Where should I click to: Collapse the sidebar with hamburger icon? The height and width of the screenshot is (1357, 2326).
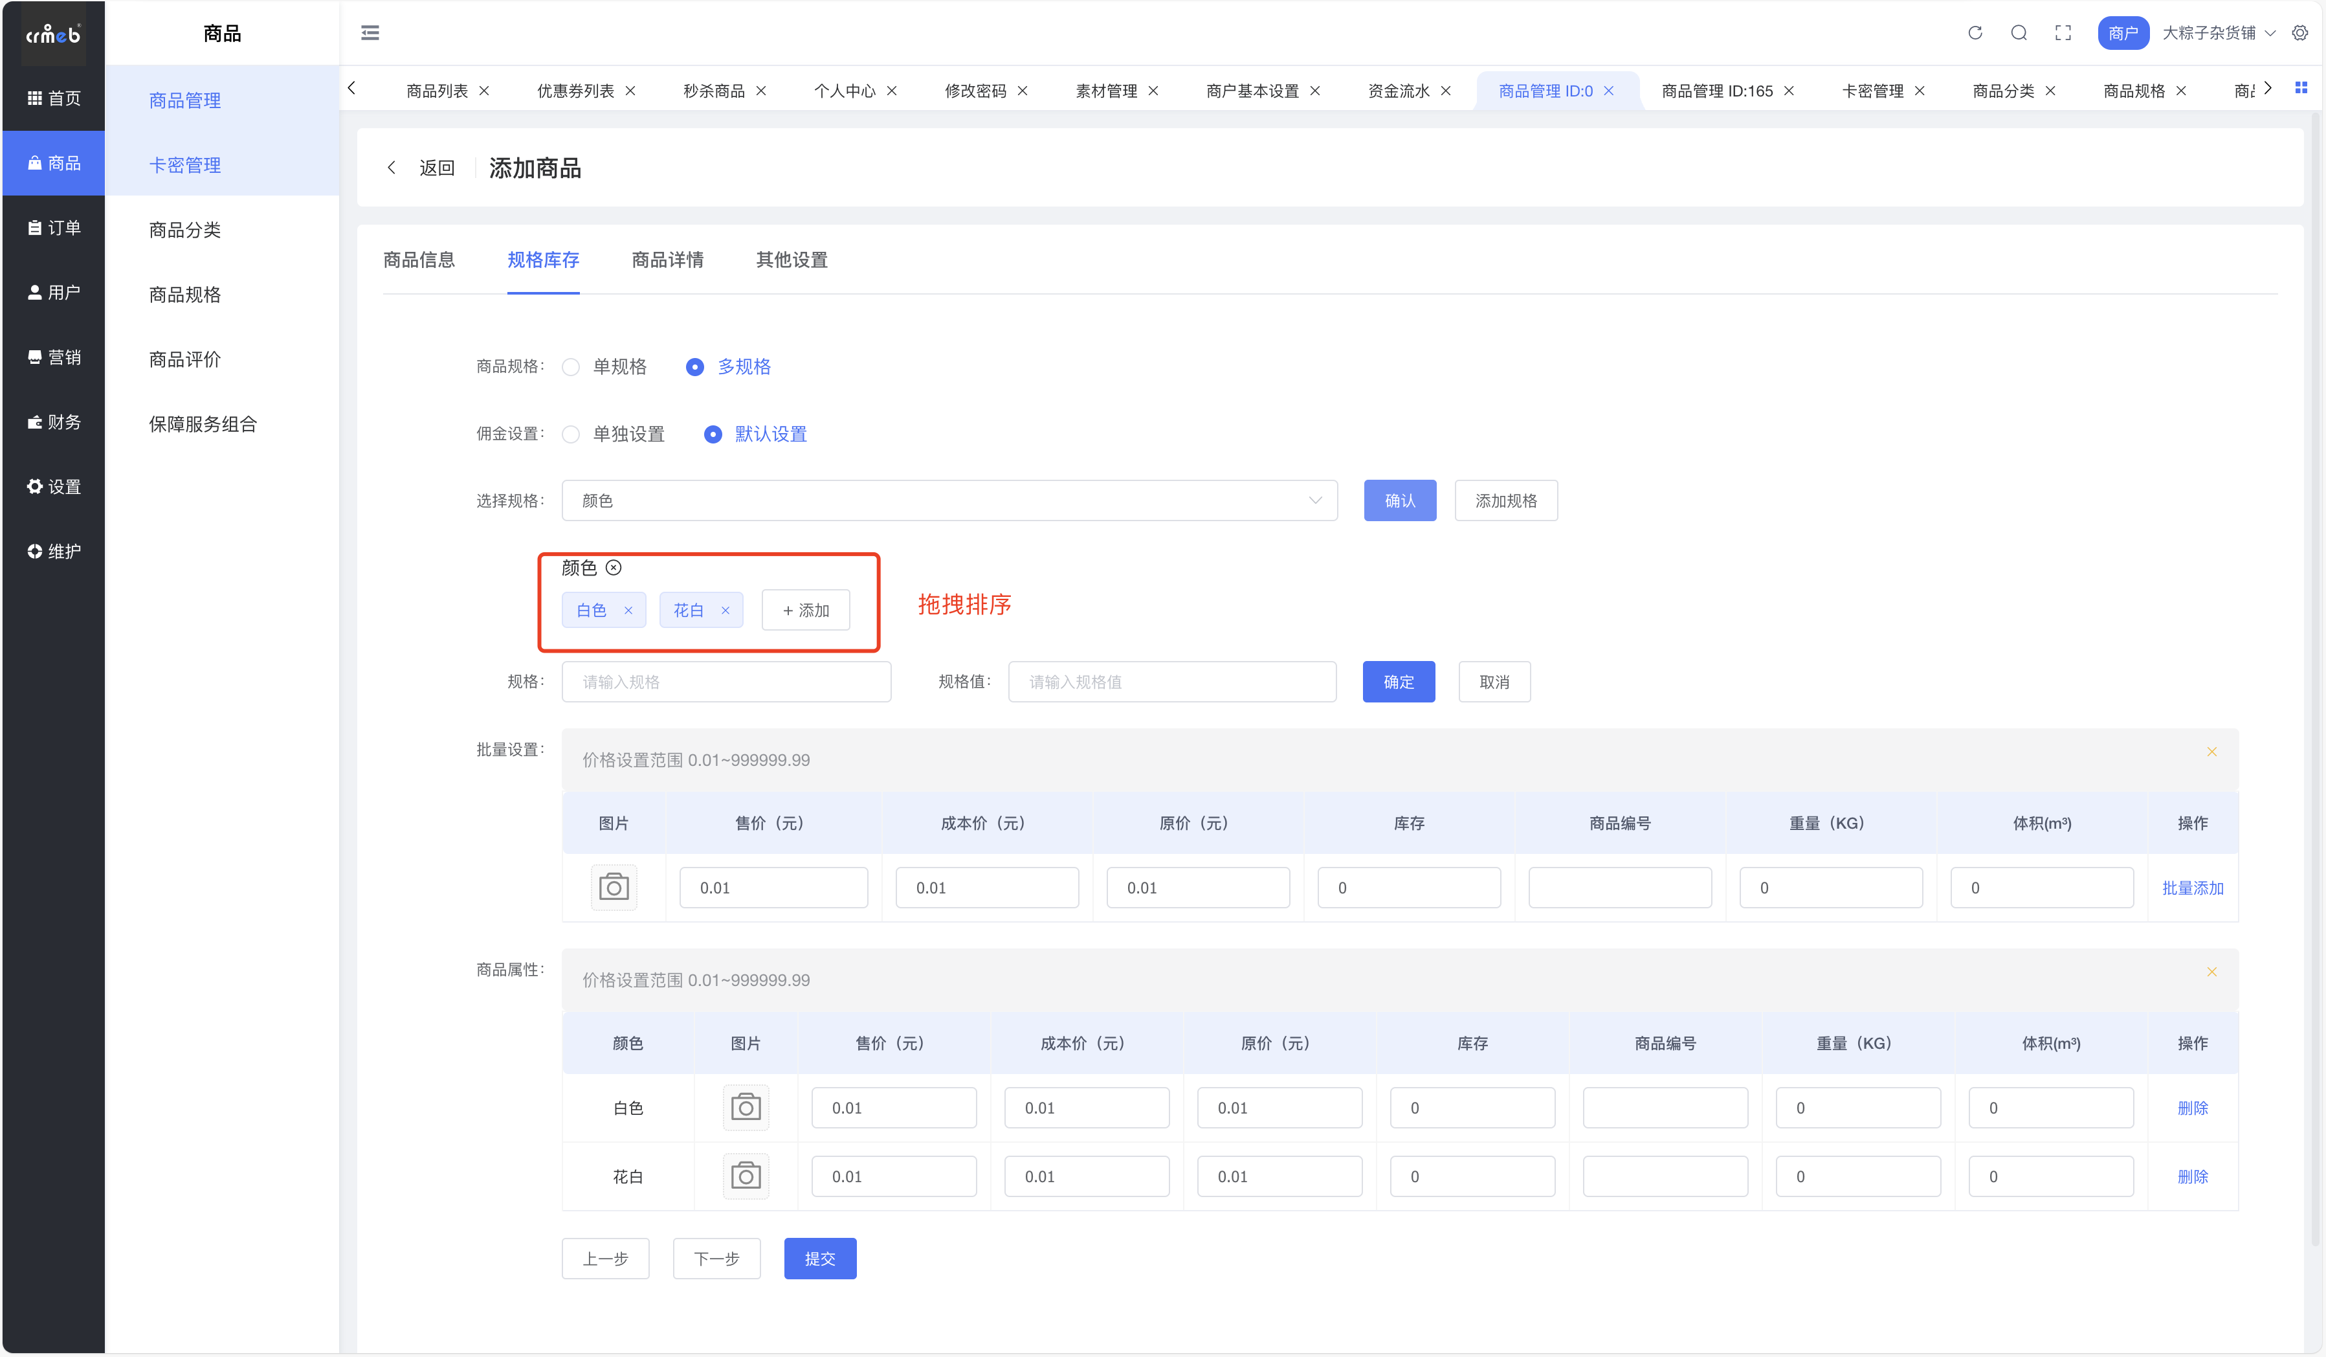click(370, 33)
